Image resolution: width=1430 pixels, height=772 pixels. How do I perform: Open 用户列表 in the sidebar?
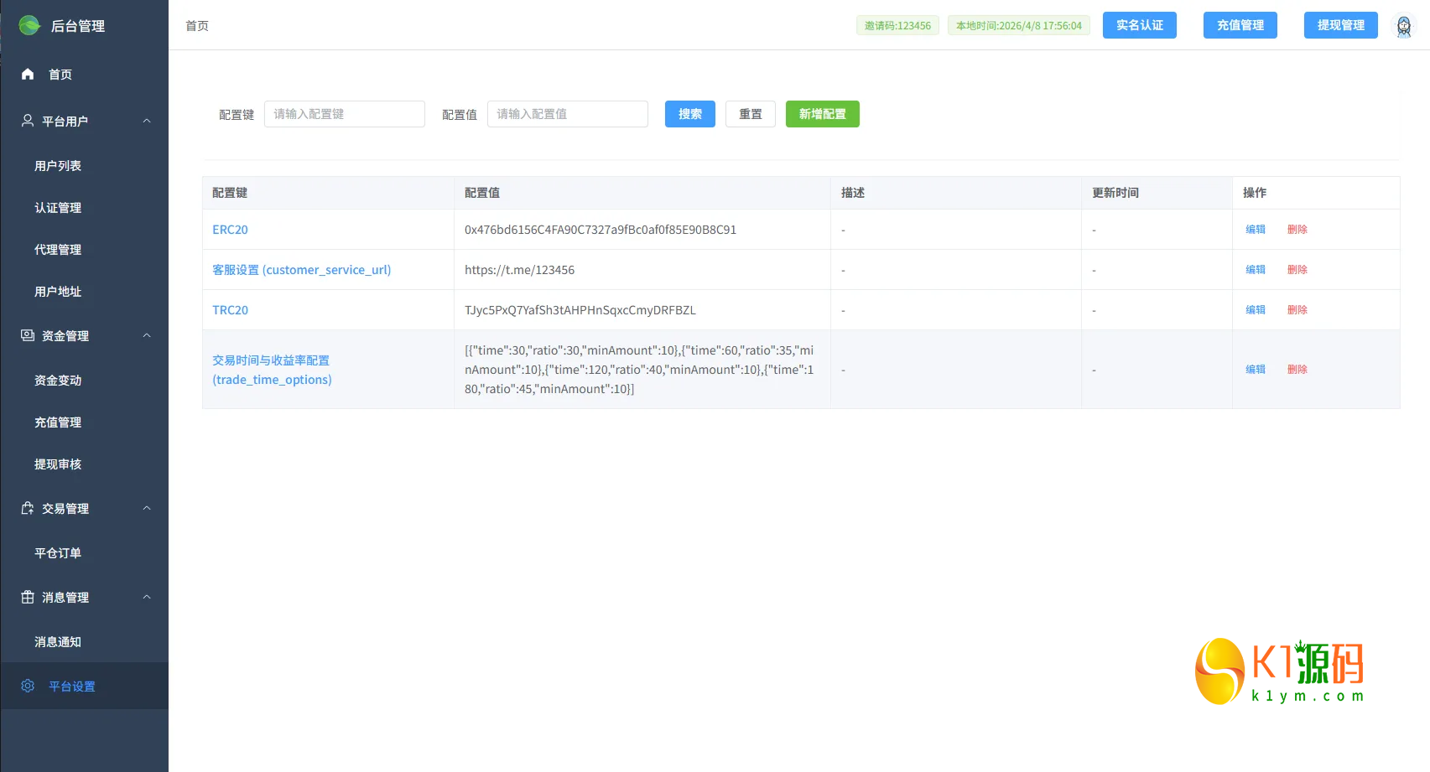[84, 166]
